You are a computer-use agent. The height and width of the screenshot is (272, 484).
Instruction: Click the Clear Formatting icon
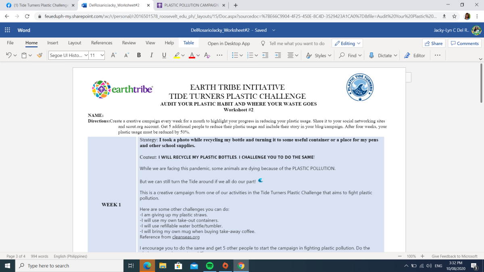(207, 56)
